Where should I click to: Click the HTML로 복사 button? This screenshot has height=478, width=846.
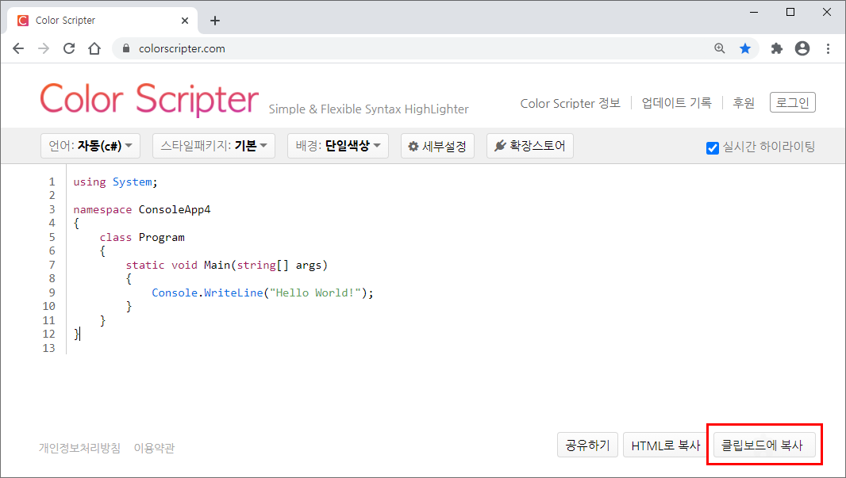[x=666, y=445]
